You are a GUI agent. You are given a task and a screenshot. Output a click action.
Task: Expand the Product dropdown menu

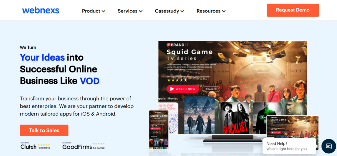(x=93, y=11)
